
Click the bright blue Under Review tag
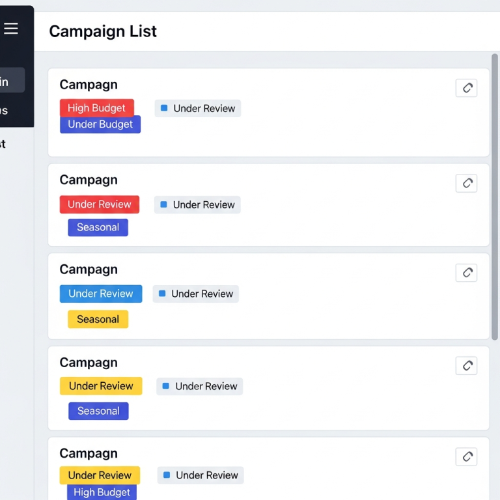click(x=100, y=294)
